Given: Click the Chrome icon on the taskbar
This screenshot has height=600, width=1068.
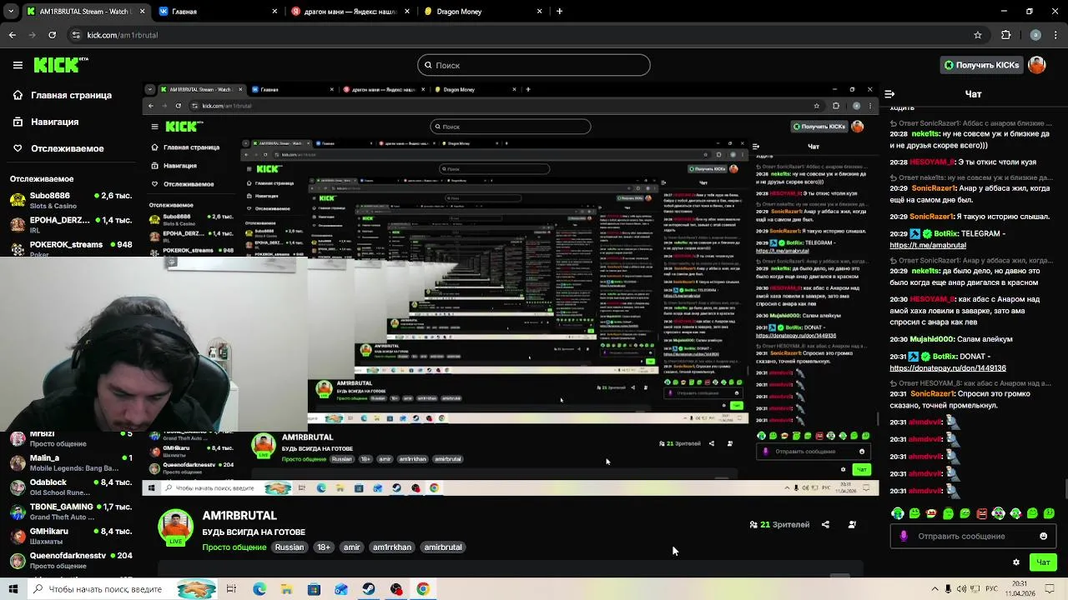Looking at the screenshot, I should coord(423,589).
